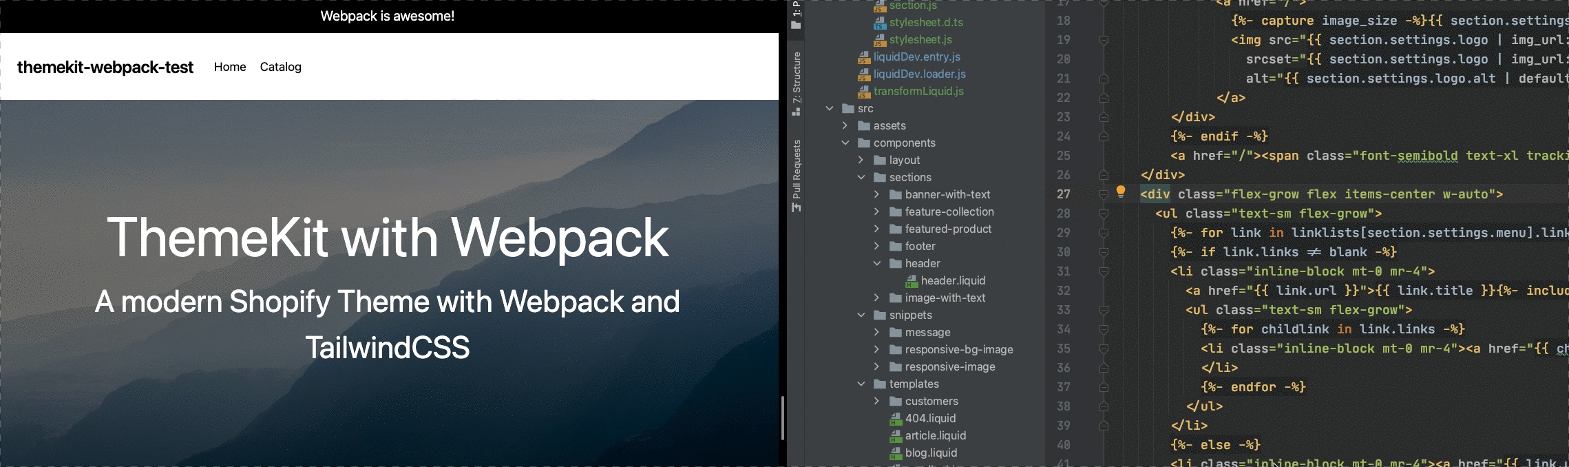Click the browser page vertical scrollbar thumb

click(x=783, y=417)
